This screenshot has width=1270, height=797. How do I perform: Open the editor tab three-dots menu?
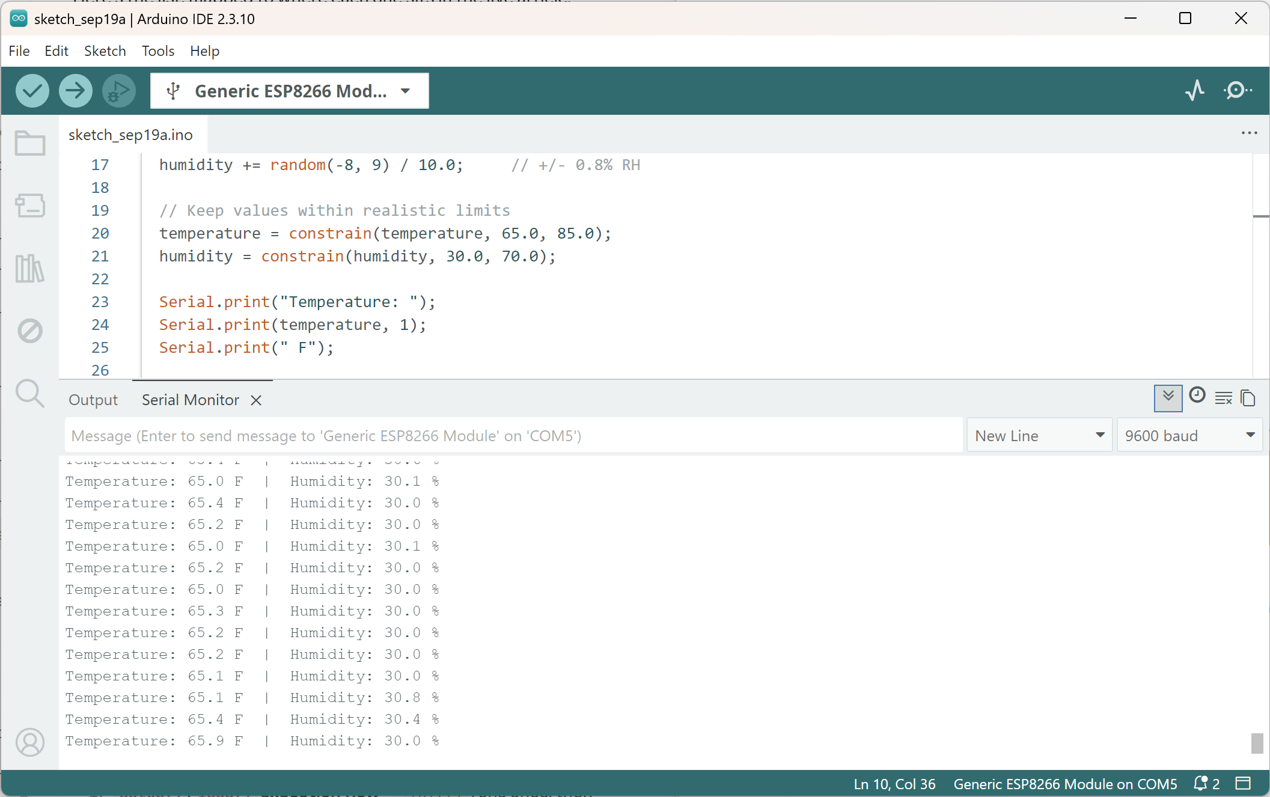1250,133
